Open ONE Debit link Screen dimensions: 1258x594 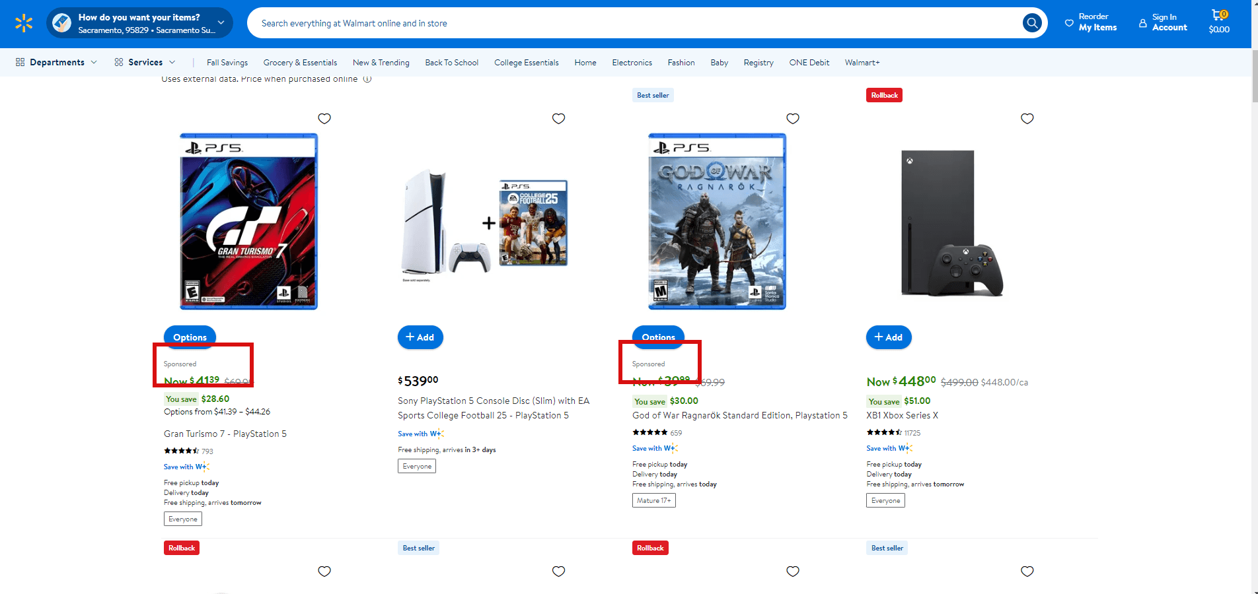pyautogui.click(x=809, y=63)
